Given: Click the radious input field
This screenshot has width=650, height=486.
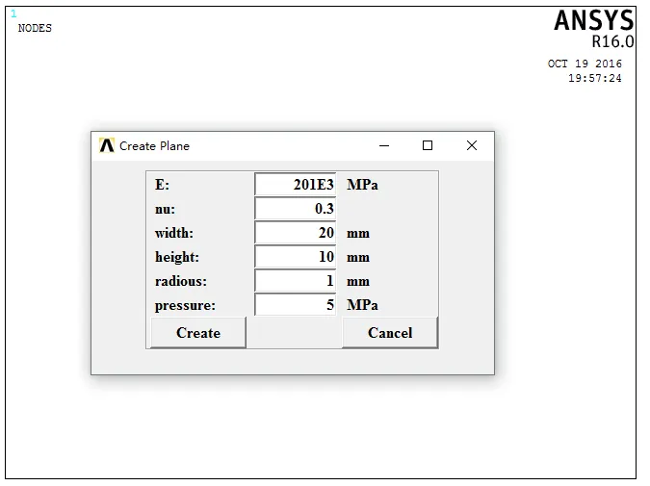Looking at the screenshot, I should point(296,281).
